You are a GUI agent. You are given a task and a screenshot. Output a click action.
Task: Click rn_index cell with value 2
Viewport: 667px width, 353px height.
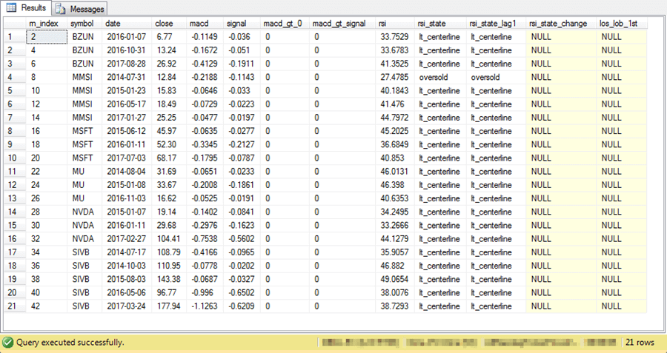[x=47, y=37]
